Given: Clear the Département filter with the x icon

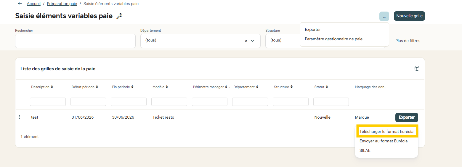Looking at the screenshot, I should tap(246, 41).
